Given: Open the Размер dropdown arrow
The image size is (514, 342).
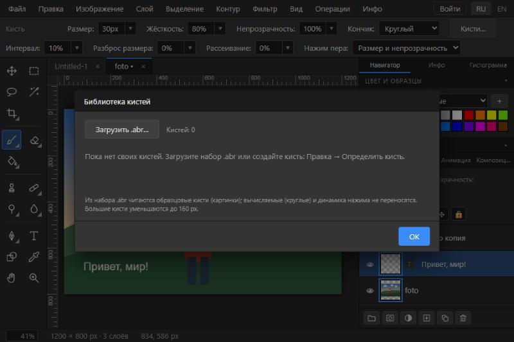Looking at the screenshot, I should 130,28.
